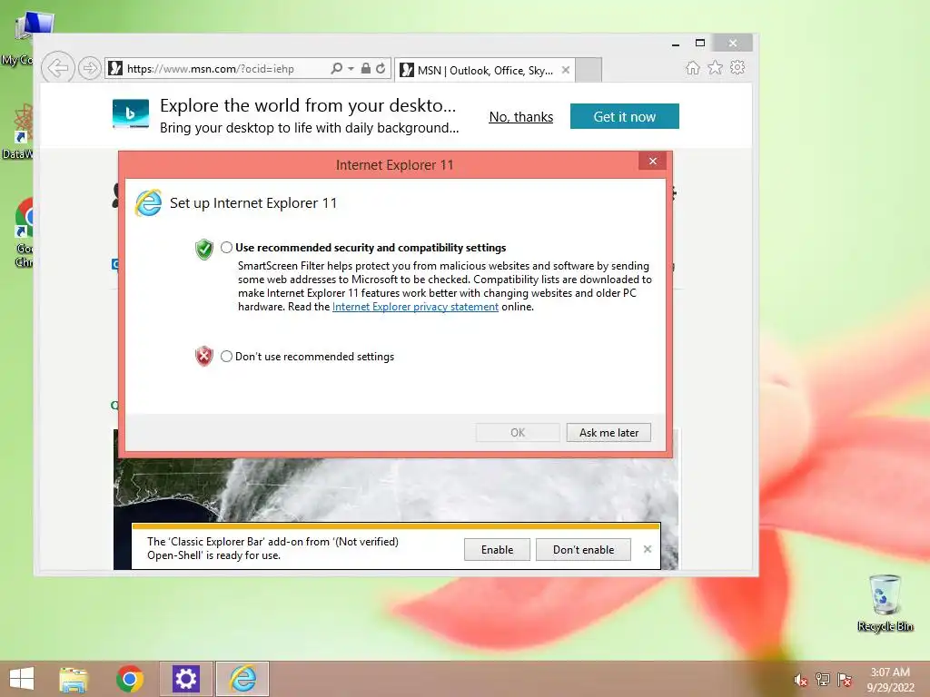This screenshot has width=930, height=697.
Task: Open the IE Tools gear menu
Action: (737, 67)
